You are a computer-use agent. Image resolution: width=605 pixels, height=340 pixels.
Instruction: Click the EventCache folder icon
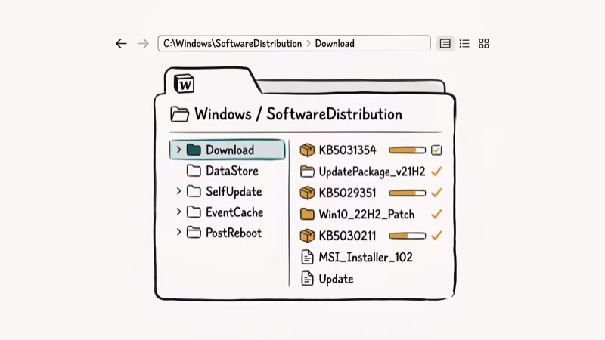point(194,212)
